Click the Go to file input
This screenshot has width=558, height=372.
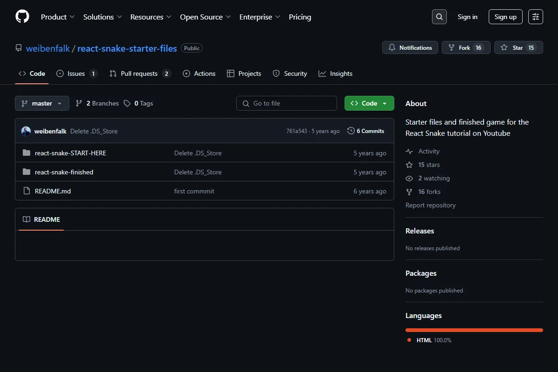(286, 103)
